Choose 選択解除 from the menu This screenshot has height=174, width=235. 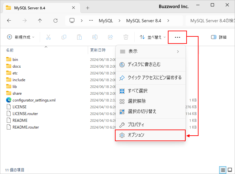pyautogui.click(x=151, y=101)
